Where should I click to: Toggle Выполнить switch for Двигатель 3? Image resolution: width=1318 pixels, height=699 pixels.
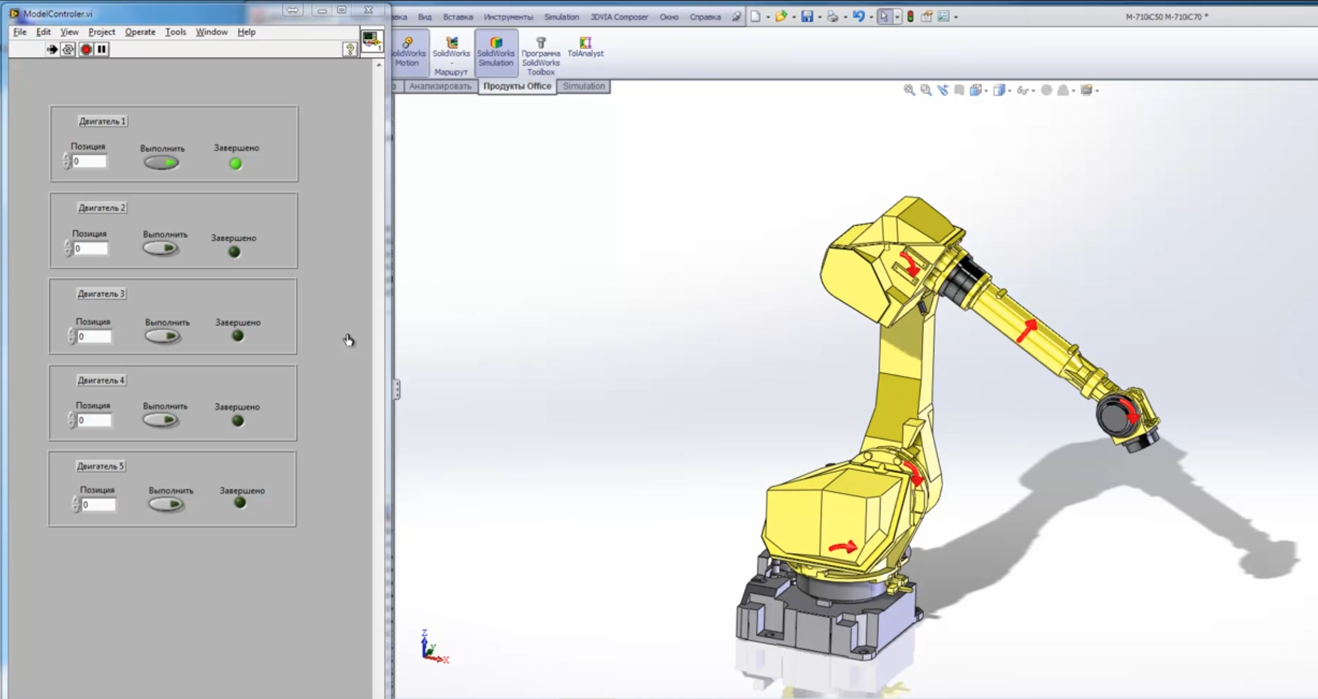point(162,336)
